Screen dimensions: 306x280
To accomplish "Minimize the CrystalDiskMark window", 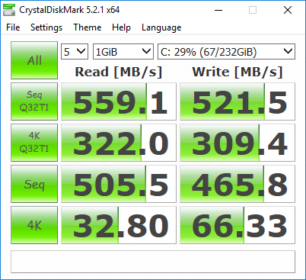I will [x=218, y=10].
